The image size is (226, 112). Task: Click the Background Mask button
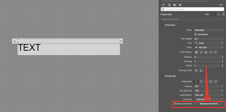click(x=209, y=104)
